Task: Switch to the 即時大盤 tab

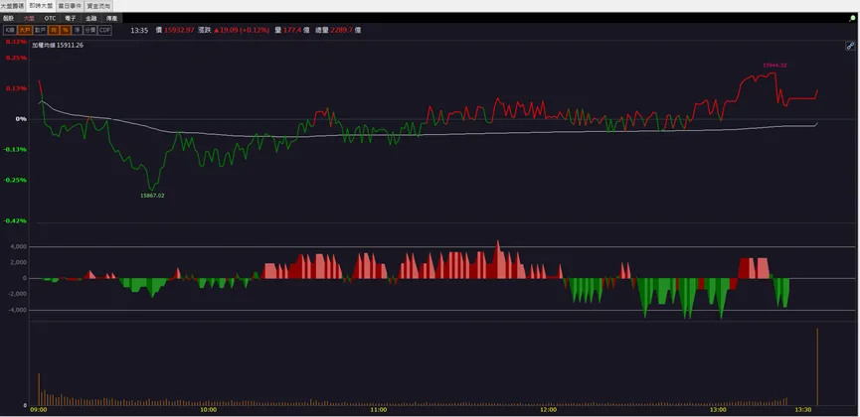Action: [42, 6]
